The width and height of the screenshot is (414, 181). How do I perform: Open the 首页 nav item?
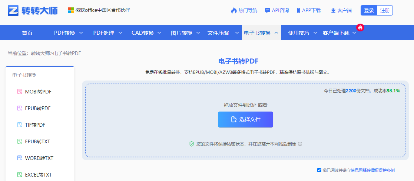tap(27, 33)
